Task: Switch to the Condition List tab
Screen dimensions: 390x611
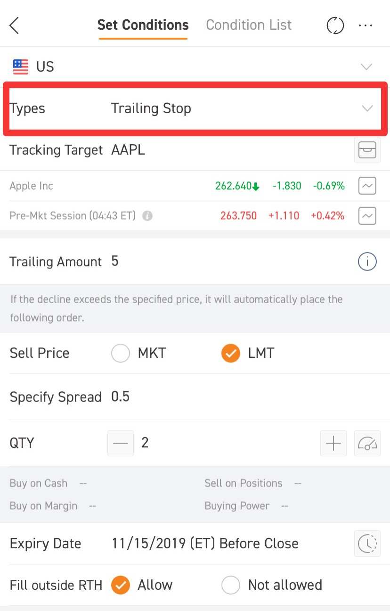Action: point(249,25)
